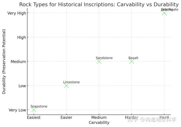Click the Medium tick label on x-axis
The image size is (181, 127).
(x=99, y=117)
